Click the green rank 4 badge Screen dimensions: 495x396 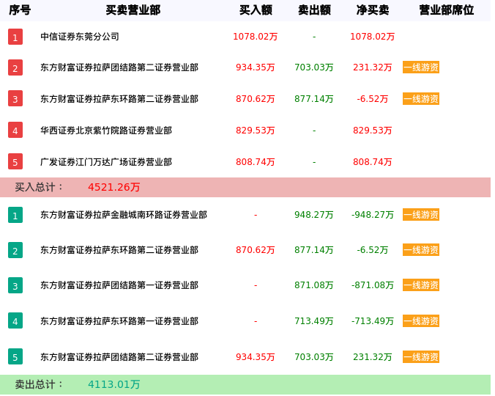click(15, 320)
